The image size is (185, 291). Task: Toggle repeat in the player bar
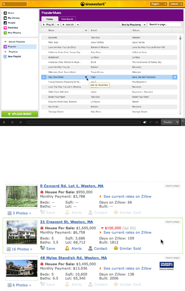pos(151,122)
